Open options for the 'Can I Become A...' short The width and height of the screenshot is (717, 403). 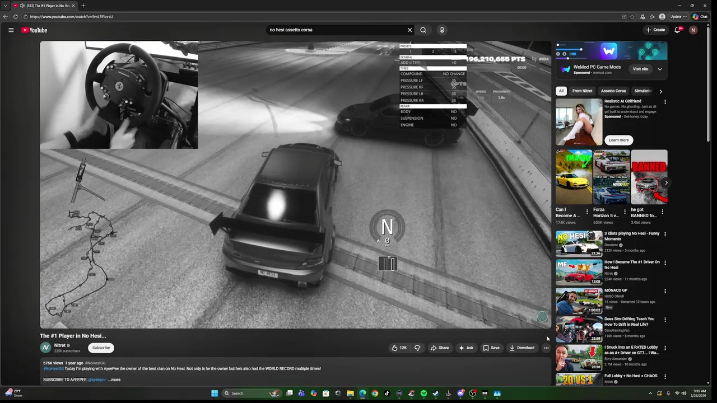tap(587, 212)
